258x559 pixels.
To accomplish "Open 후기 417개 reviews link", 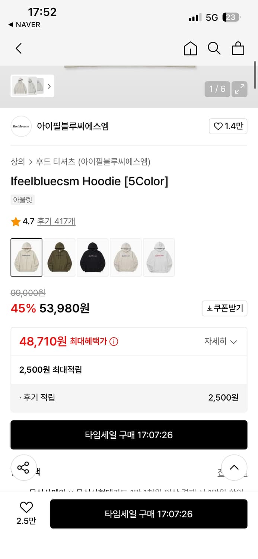I will coord(56,221).
